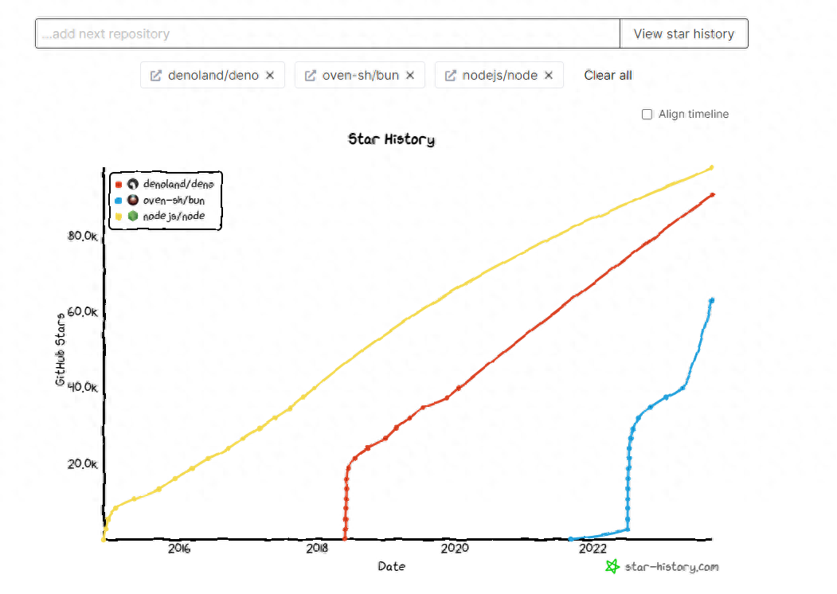Click the red denoland/deno legend swatch
Screen dimensions: 837x594
point(119,185)
